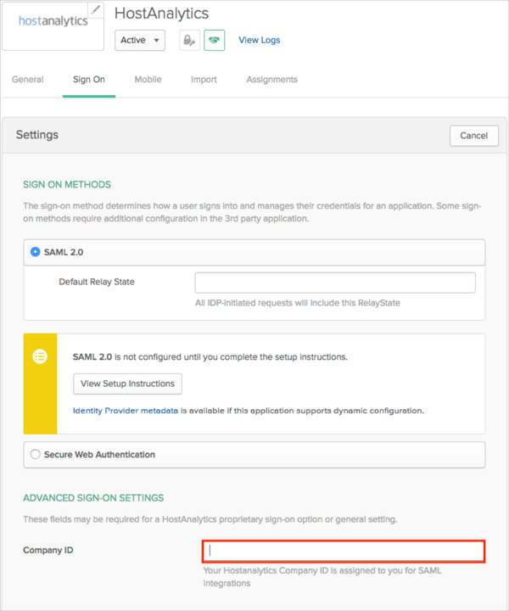Open the Active status dropdown
The width and height of the screenshot is (509, 611).
tap(140, 40)
